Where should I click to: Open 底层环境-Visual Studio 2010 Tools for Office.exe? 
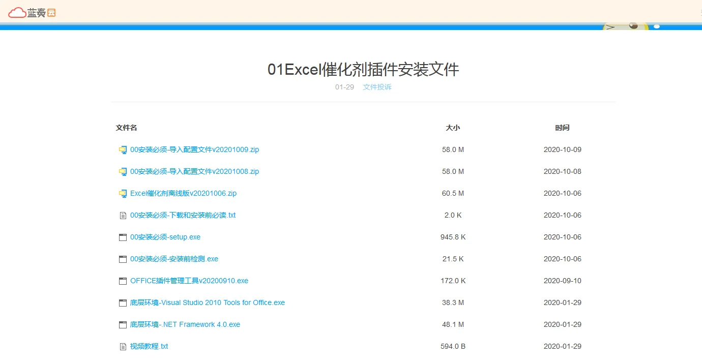[208, 302]
